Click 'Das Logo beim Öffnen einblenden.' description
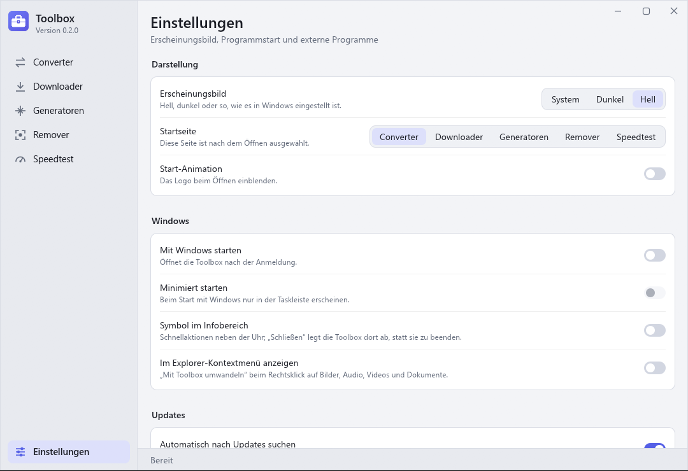The width and height of the screenshot is (688, 471). pyautogui.click(x=219, y=181)
